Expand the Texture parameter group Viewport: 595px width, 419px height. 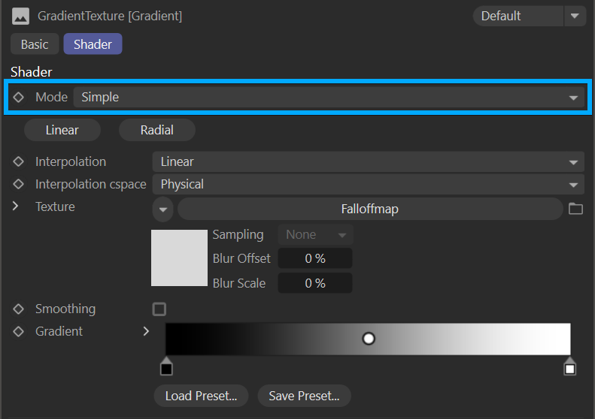(x=16, y=206)
